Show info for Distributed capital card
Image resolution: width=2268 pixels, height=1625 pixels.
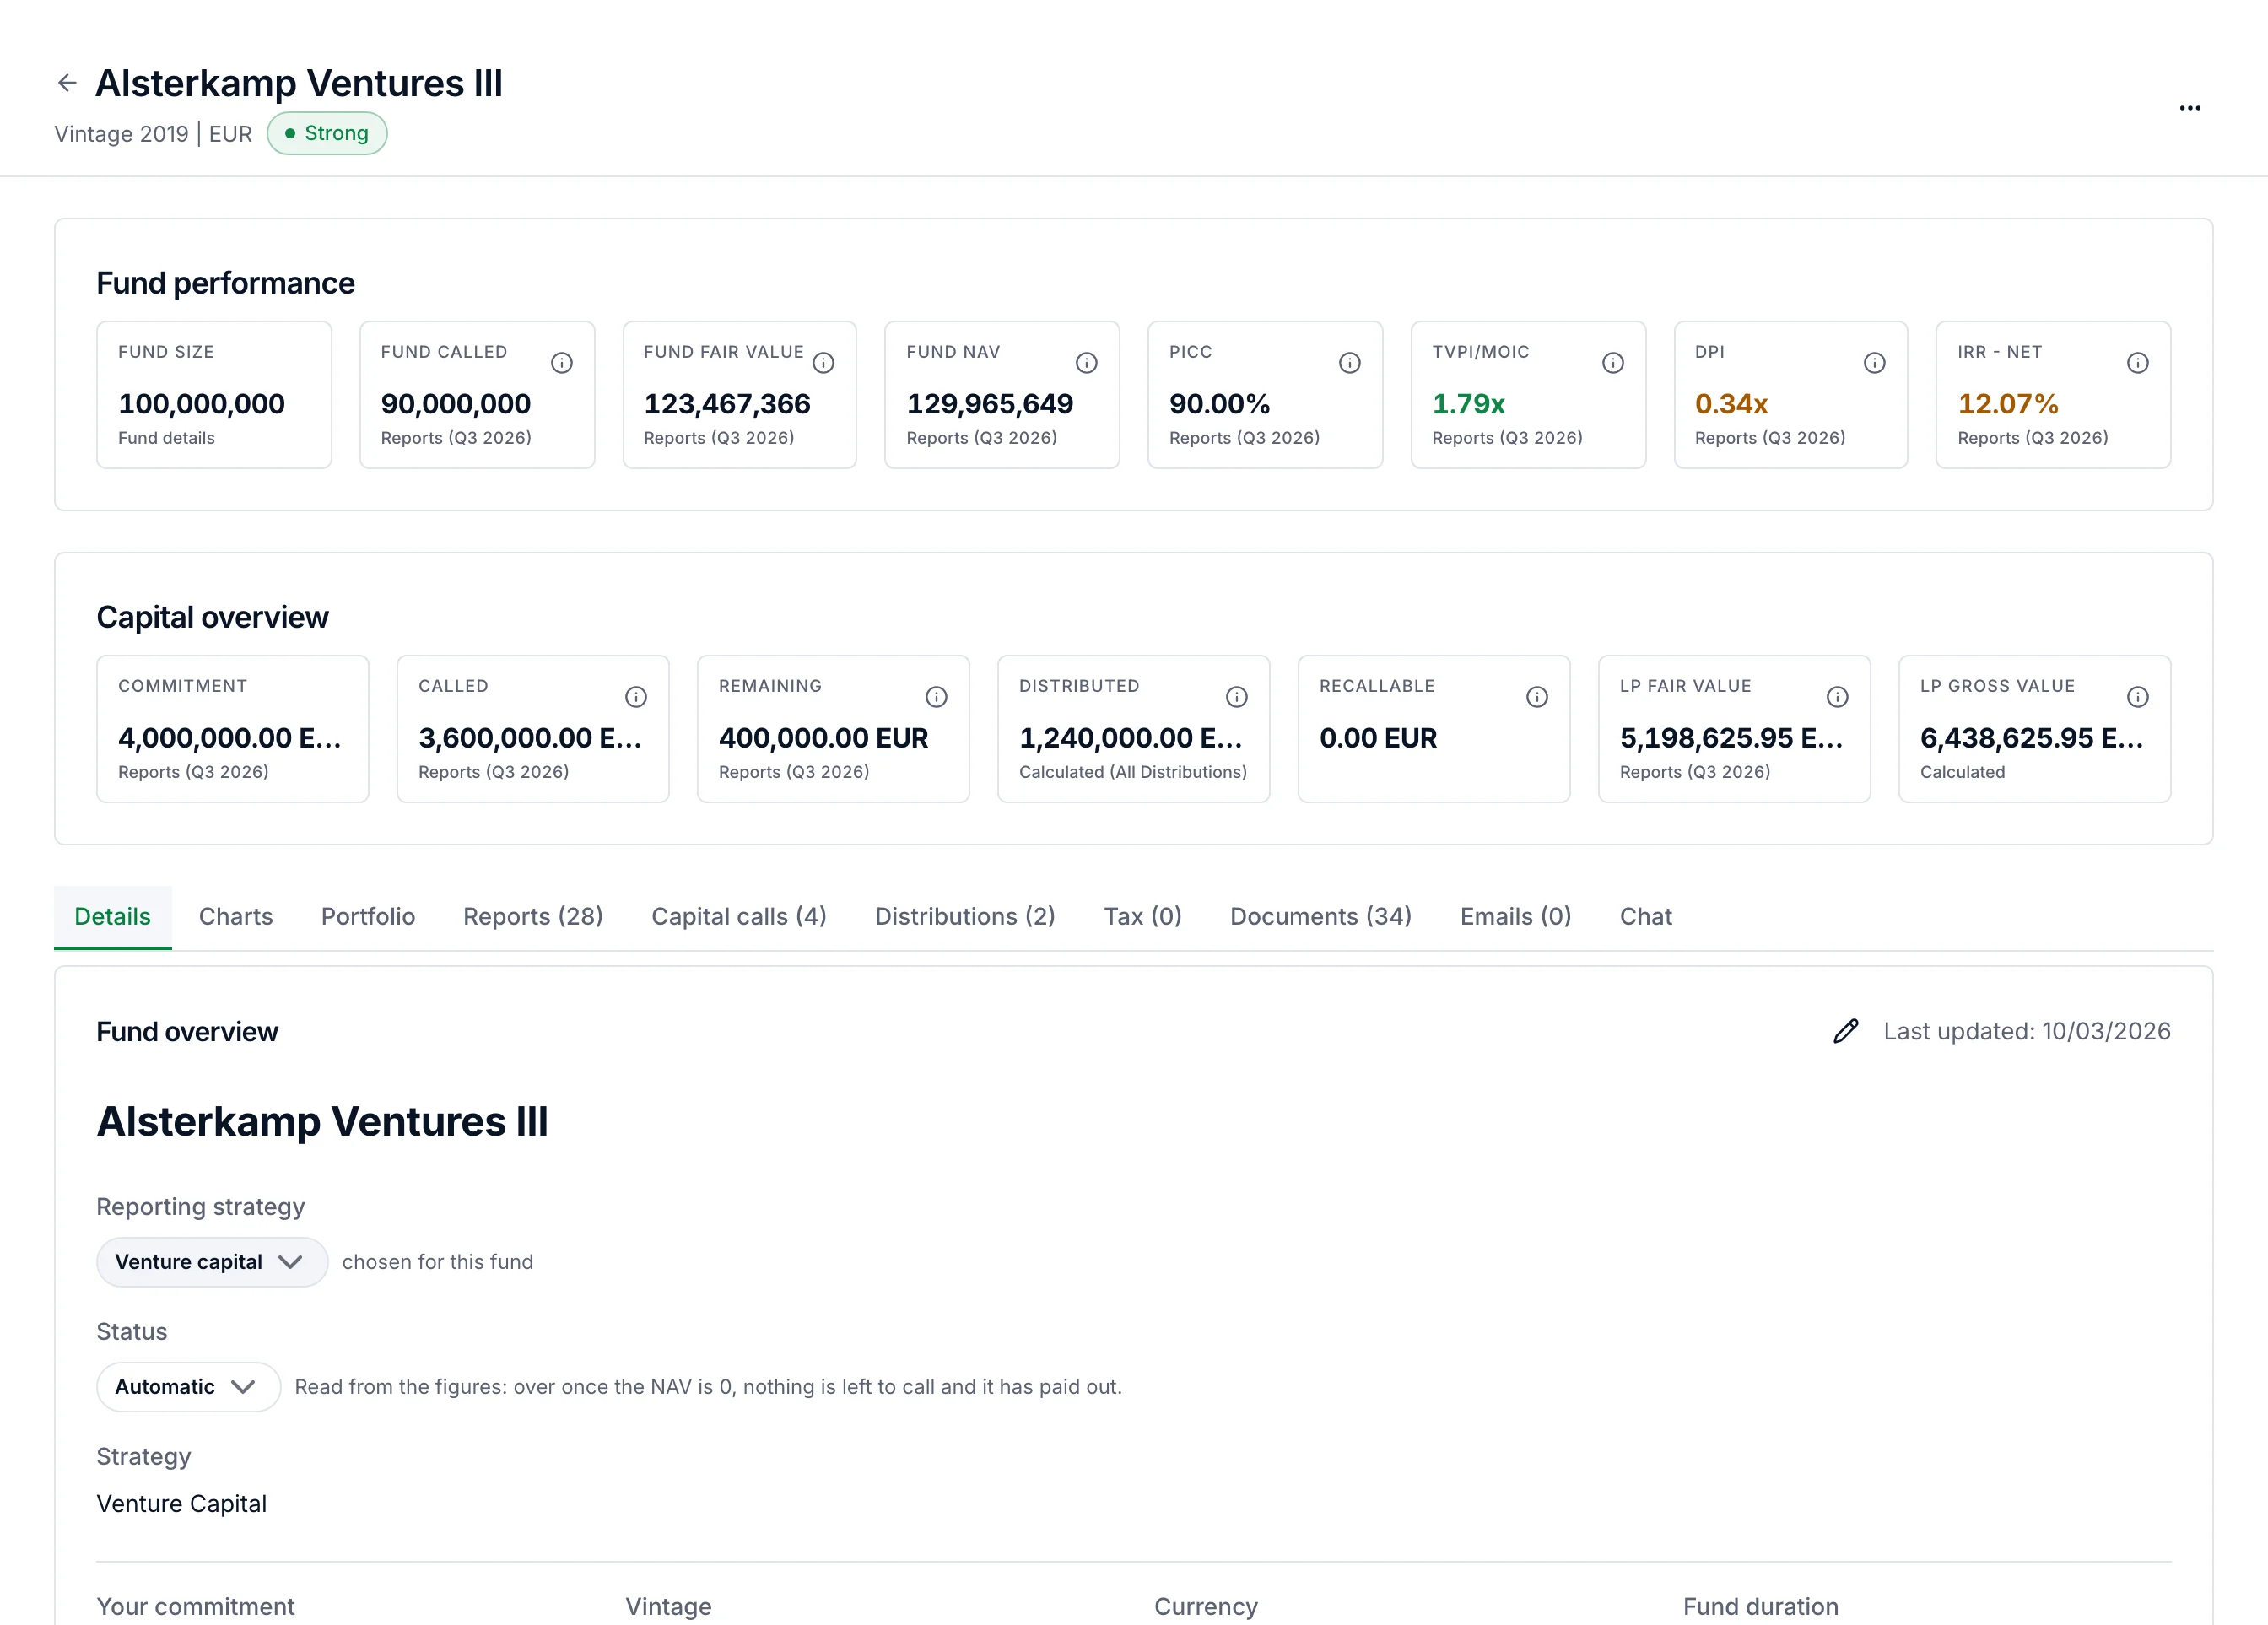point(1237,697)
